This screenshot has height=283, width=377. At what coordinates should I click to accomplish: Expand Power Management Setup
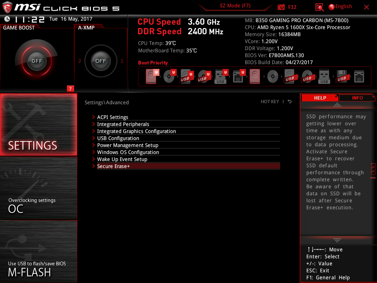(186, 145)
